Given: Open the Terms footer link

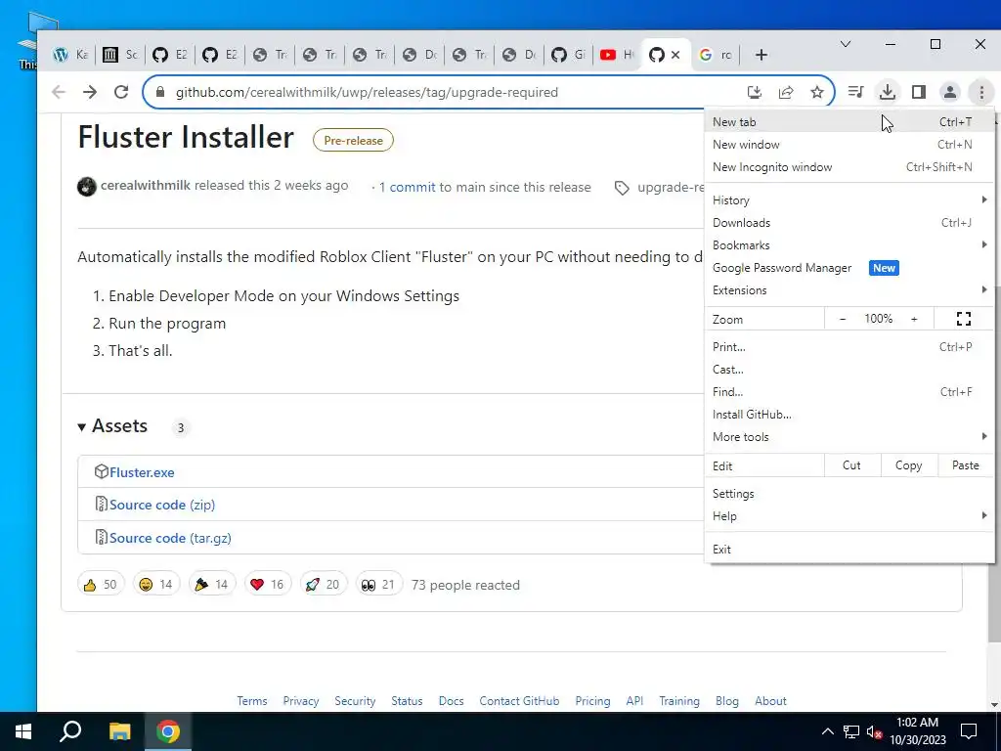Looking at the screenshot, I should coord(252,700).
